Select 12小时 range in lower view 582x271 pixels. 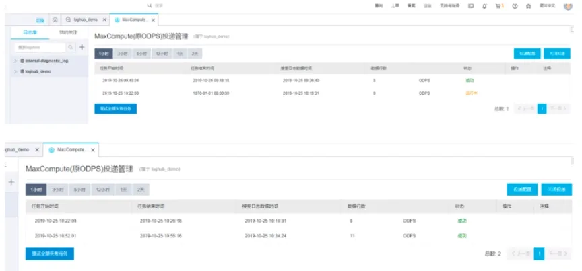coord(102,190)
